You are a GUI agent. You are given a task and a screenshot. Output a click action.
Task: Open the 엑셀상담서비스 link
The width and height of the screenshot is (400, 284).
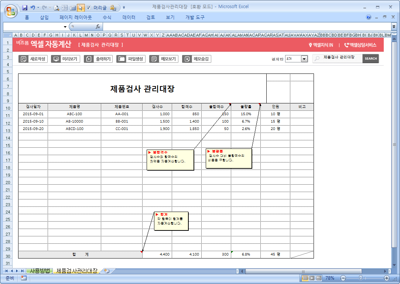pyautogui.click(x=360, y=45)
